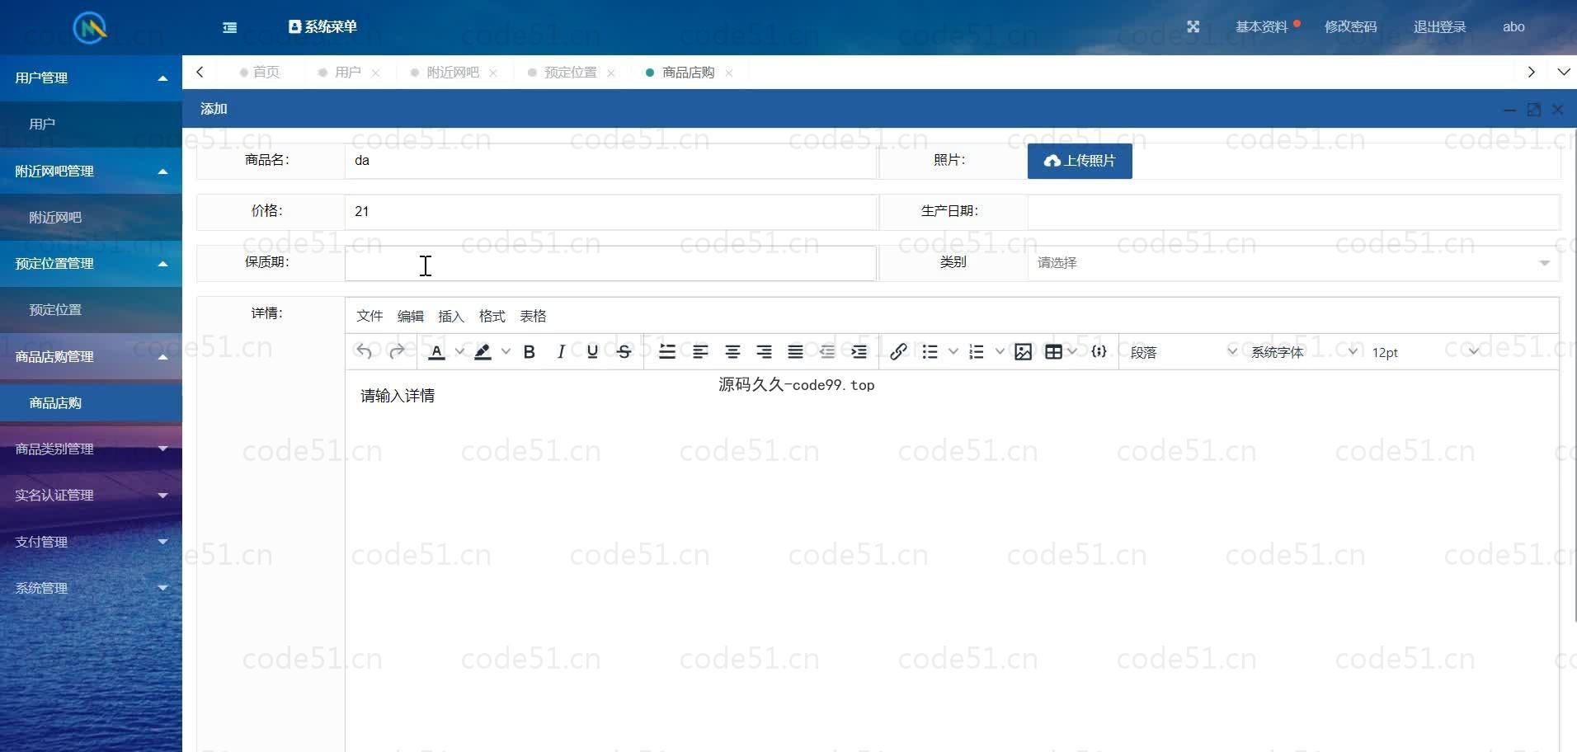Increase indent icon
Viewport: 1577px width, 752px height.
(x=859, y=352)
